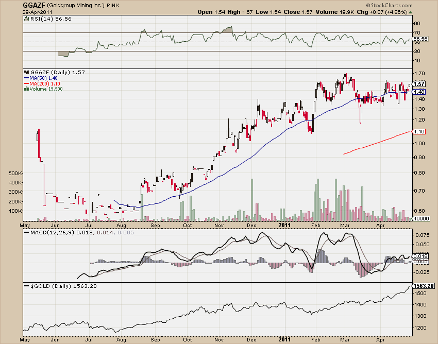Click the Goldgroup Mining Inc. company name
Screen dimensions: 438x344
pyautogui.click(x=76, y=6)
